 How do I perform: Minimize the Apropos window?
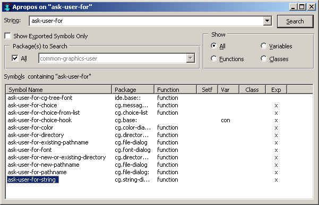(x=293, y=7)
